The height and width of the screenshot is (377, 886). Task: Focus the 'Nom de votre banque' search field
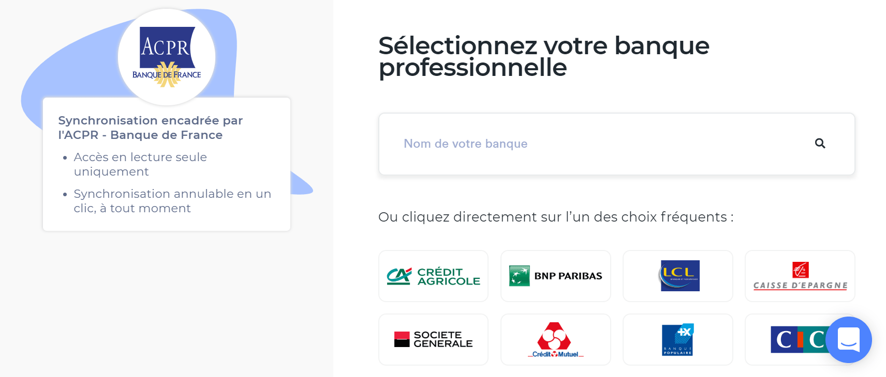pos(595,144)
